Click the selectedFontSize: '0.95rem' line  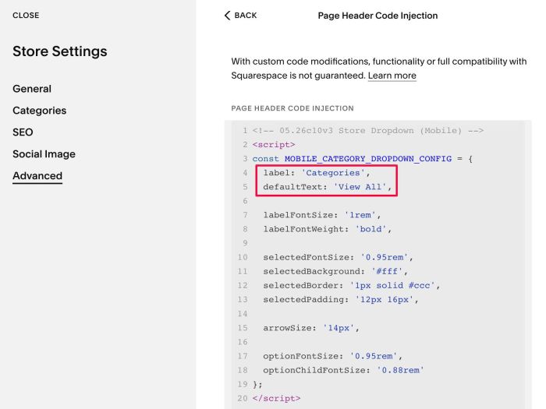(x=338, y=257)
